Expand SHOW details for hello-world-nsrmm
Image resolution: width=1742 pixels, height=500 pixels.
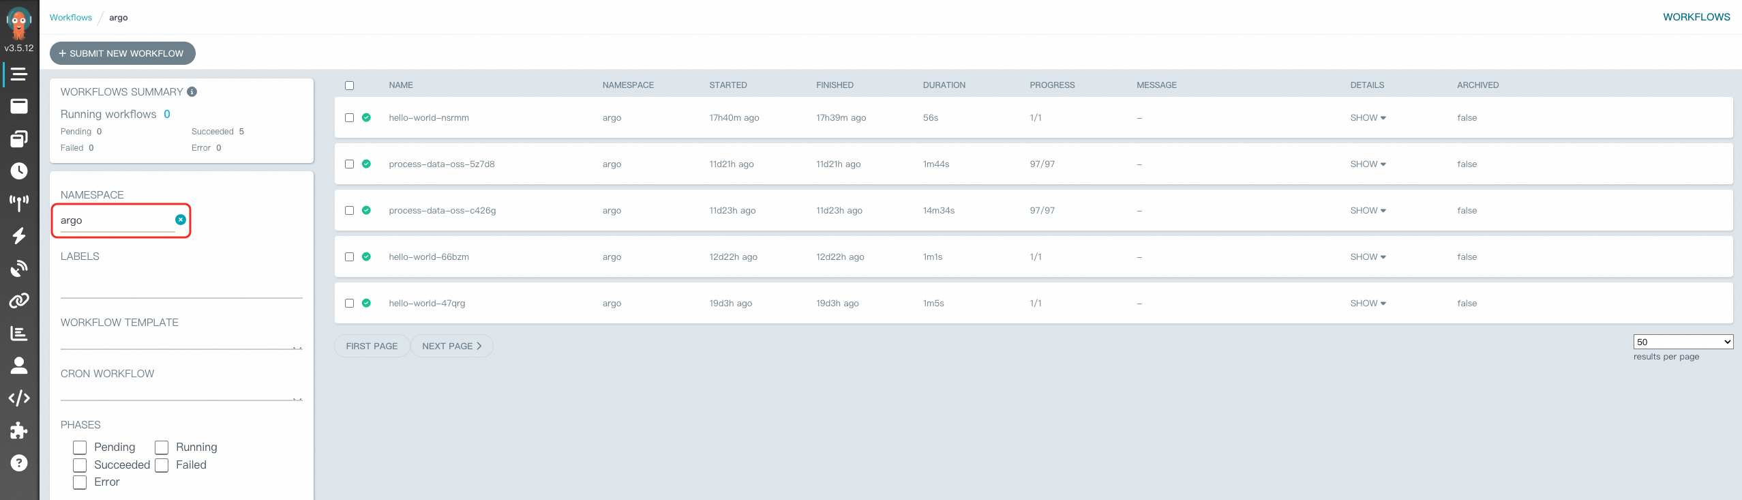click(x=1368, y=117)
